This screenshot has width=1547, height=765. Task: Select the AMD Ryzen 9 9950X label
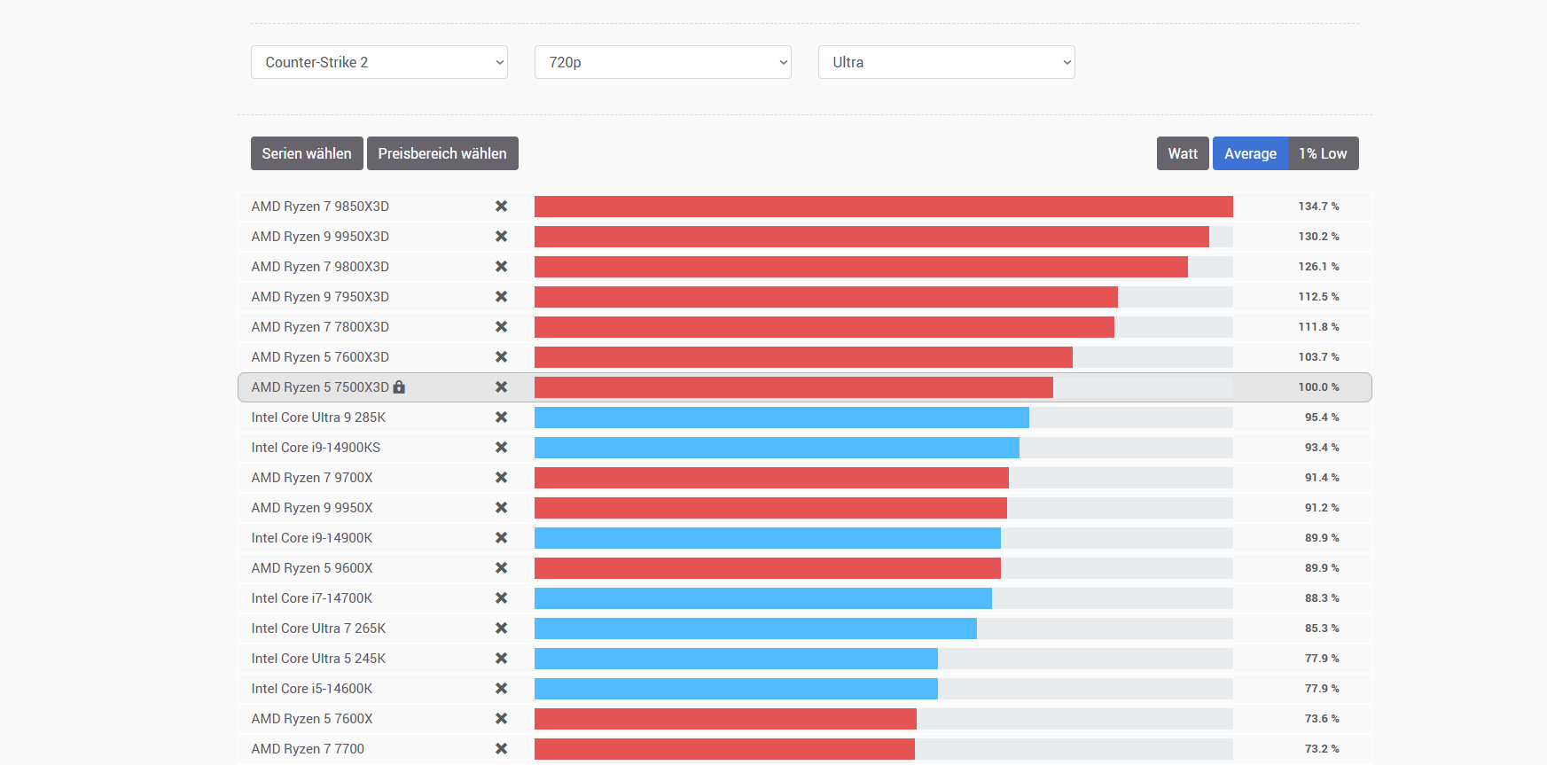(312, 508)
